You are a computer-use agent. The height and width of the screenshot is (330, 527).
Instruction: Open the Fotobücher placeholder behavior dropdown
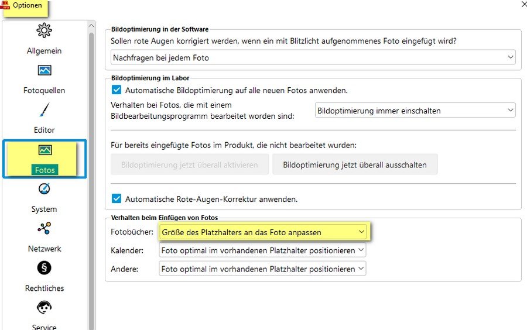point(263,232)
